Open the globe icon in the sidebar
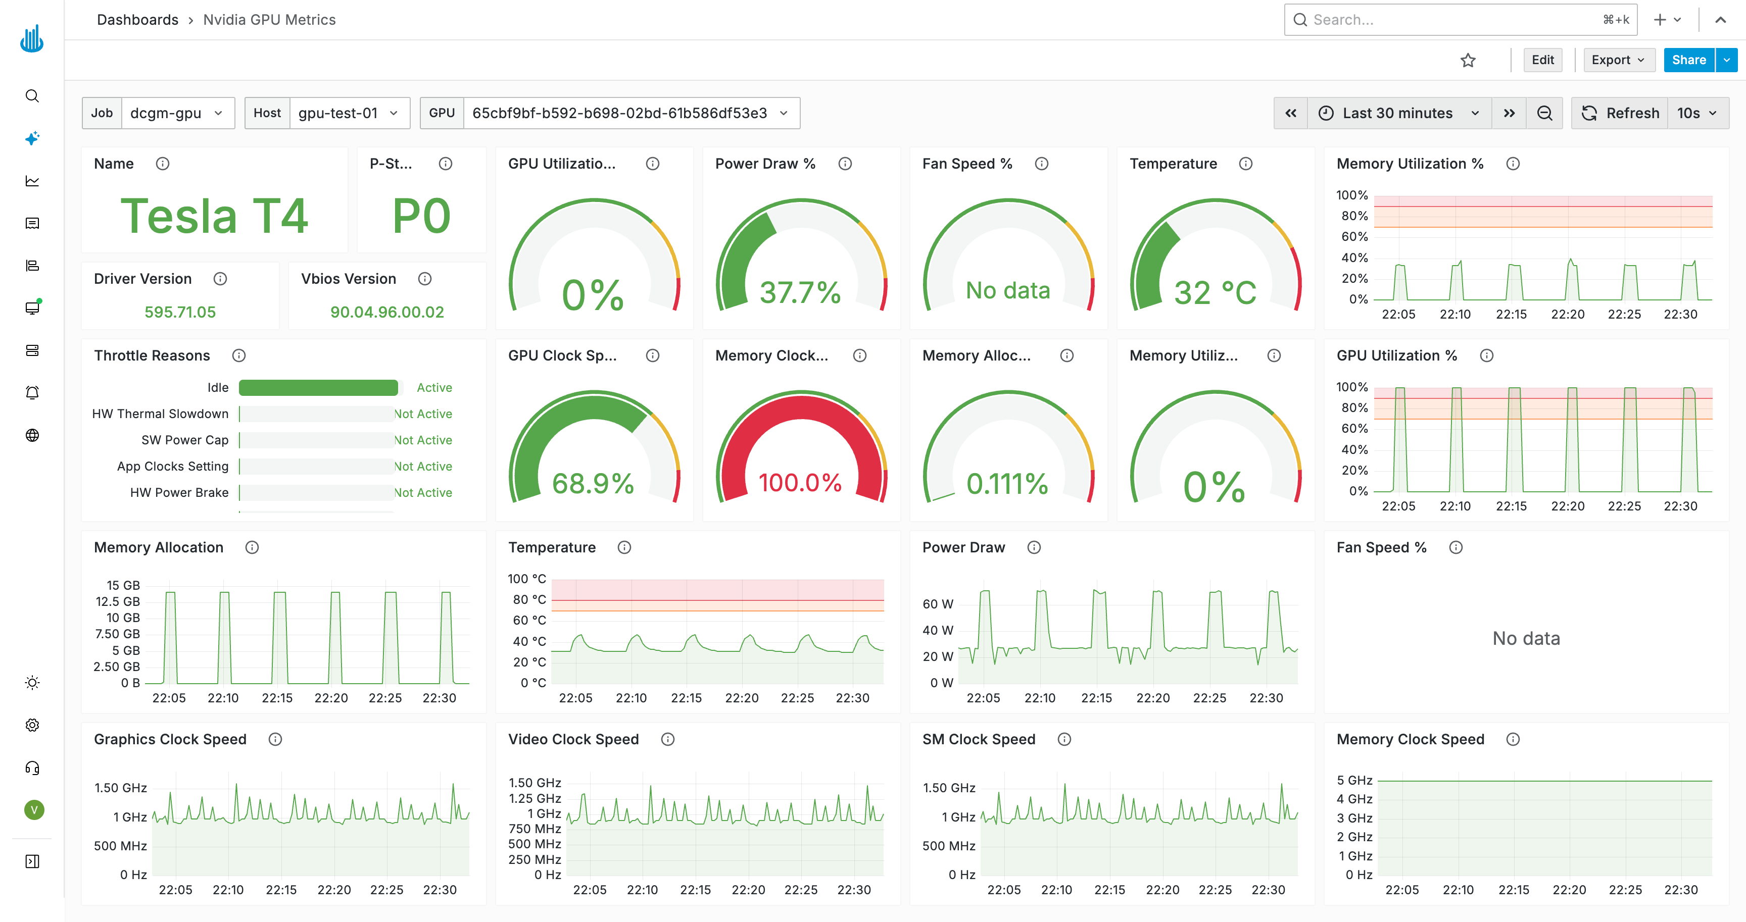The height and width of the screenshot is (922, 1746). pyautogui.click(x=32, y=435)
